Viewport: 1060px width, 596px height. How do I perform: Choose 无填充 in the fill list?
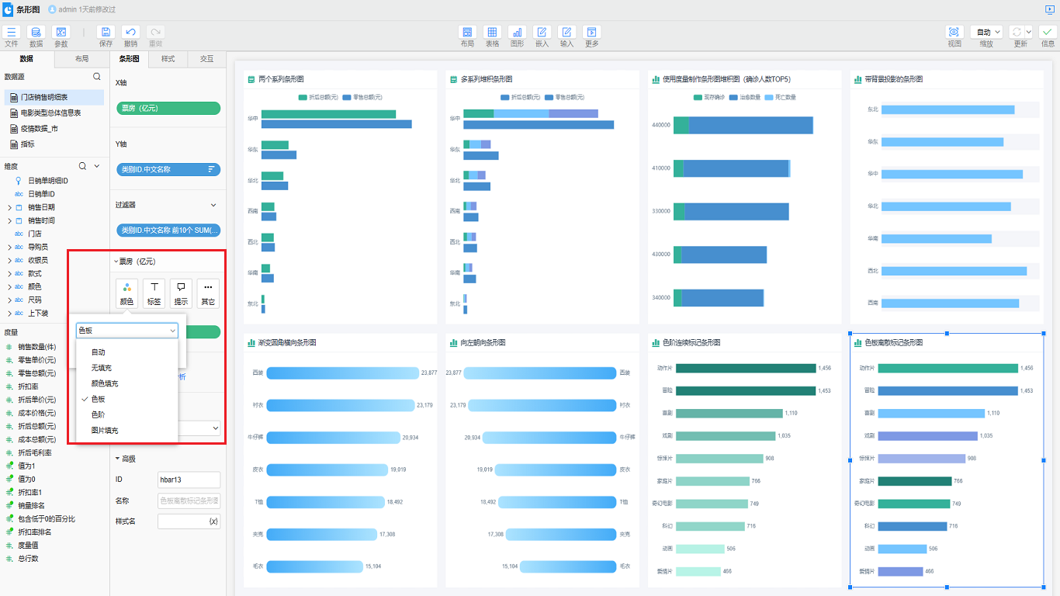click(101, 368)
